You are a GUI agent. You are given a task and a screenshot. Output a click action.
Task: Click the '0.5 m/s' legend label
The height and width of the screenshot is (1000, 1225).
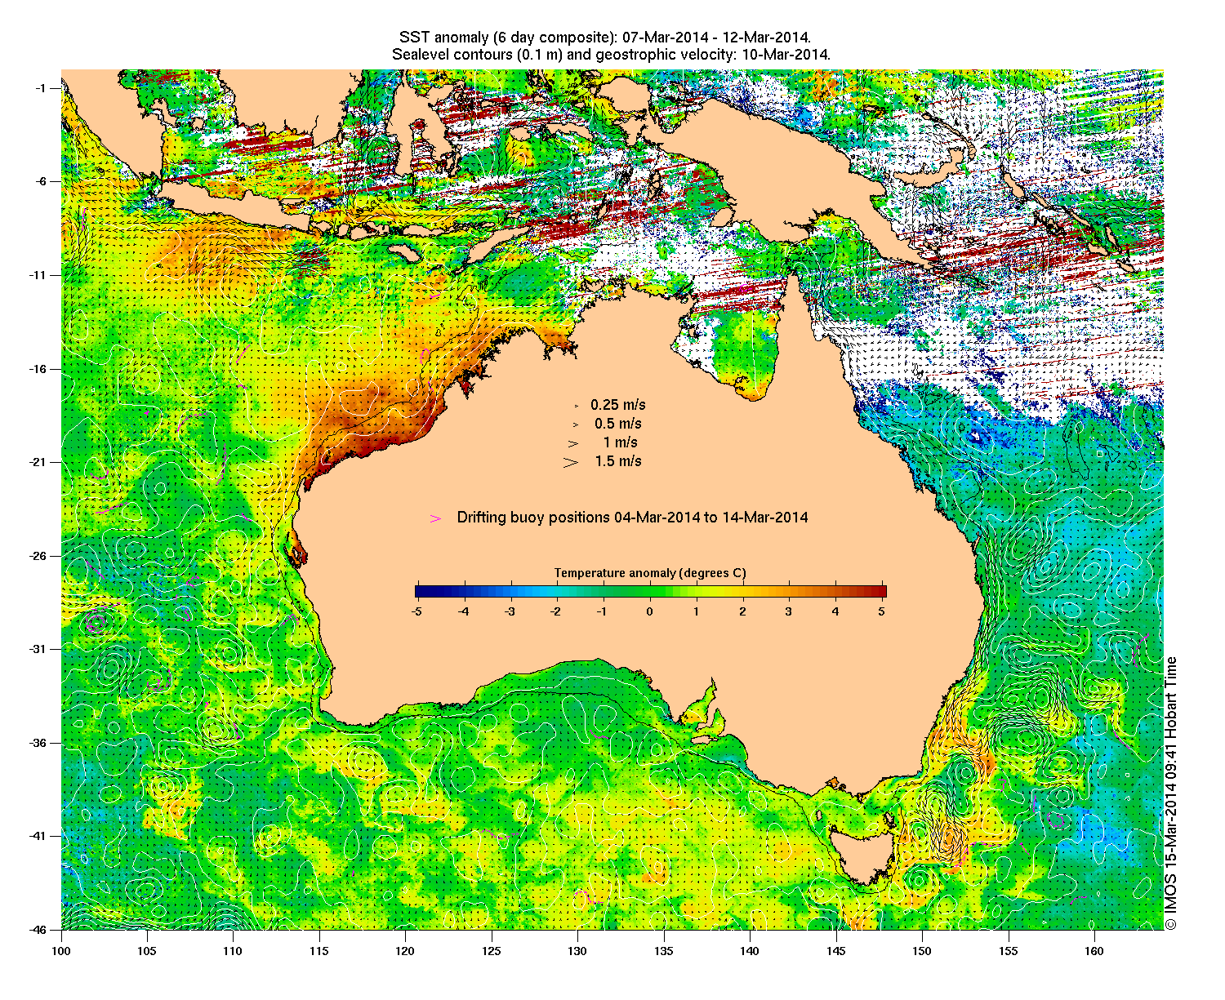tap(618, 424)
